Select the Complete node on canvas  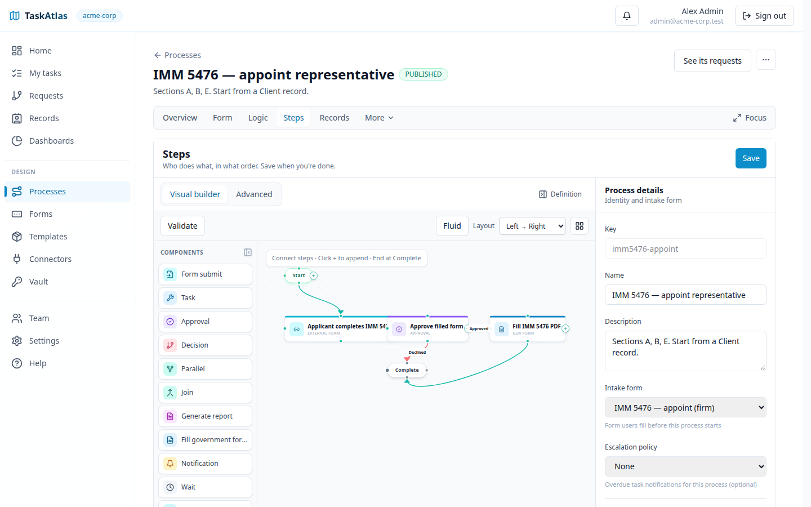pos(407,370)
